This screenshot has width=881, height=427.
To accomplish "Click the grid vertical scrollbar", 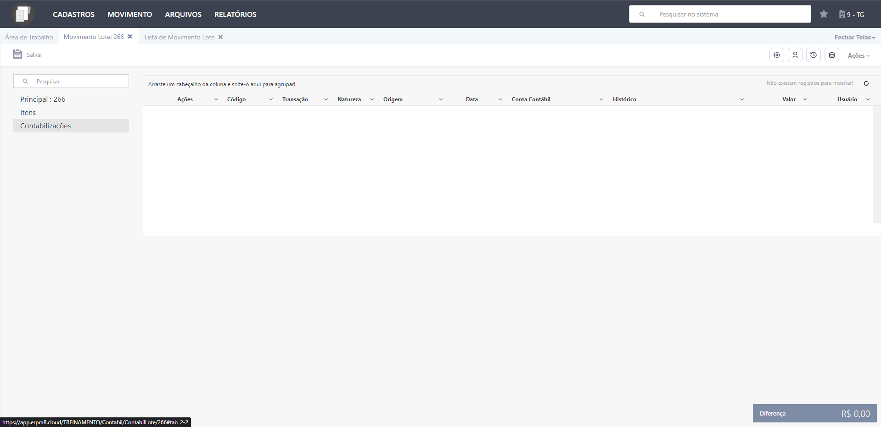I will [x=876, y=164].
